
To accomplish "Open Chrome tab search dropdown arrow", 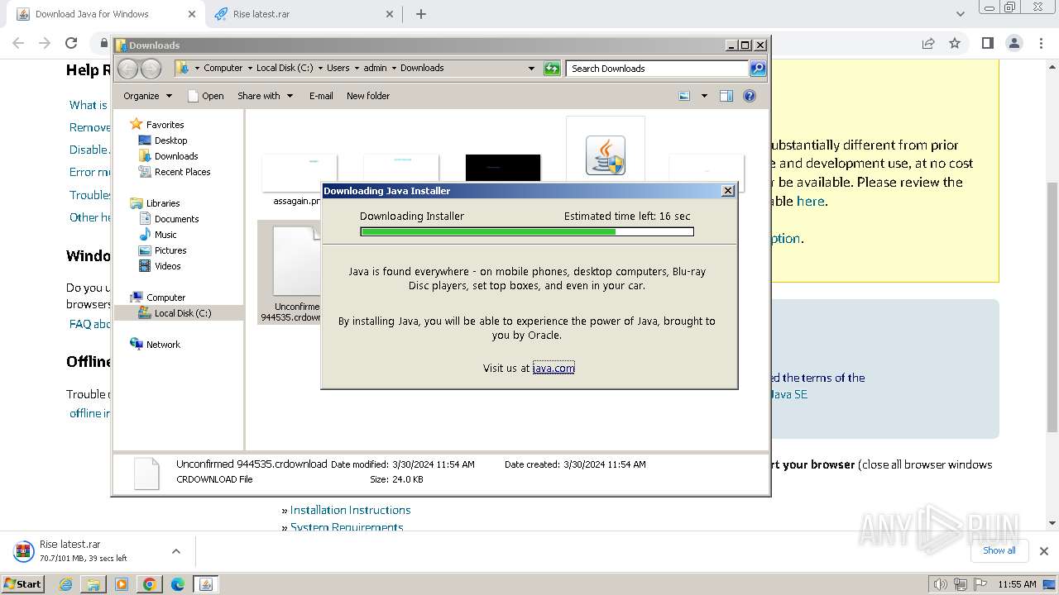I will tap(961, 14).
